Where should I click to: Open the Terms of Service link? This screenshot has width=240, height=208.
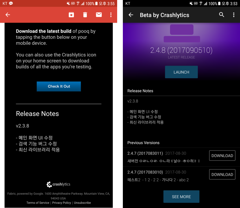38,203
